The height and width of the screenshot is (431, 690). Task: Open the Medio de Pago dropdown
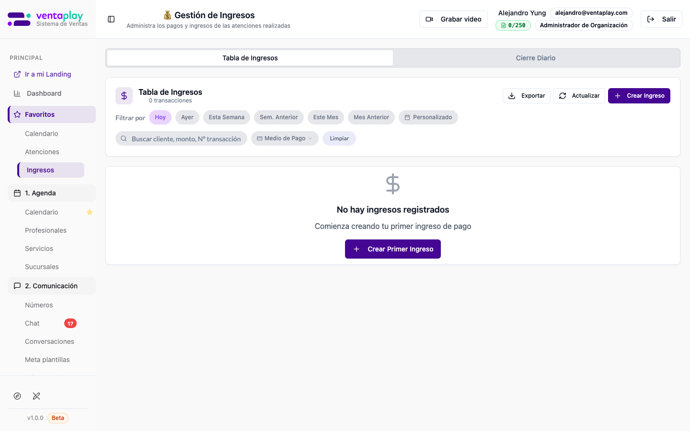tap(285, 138)
